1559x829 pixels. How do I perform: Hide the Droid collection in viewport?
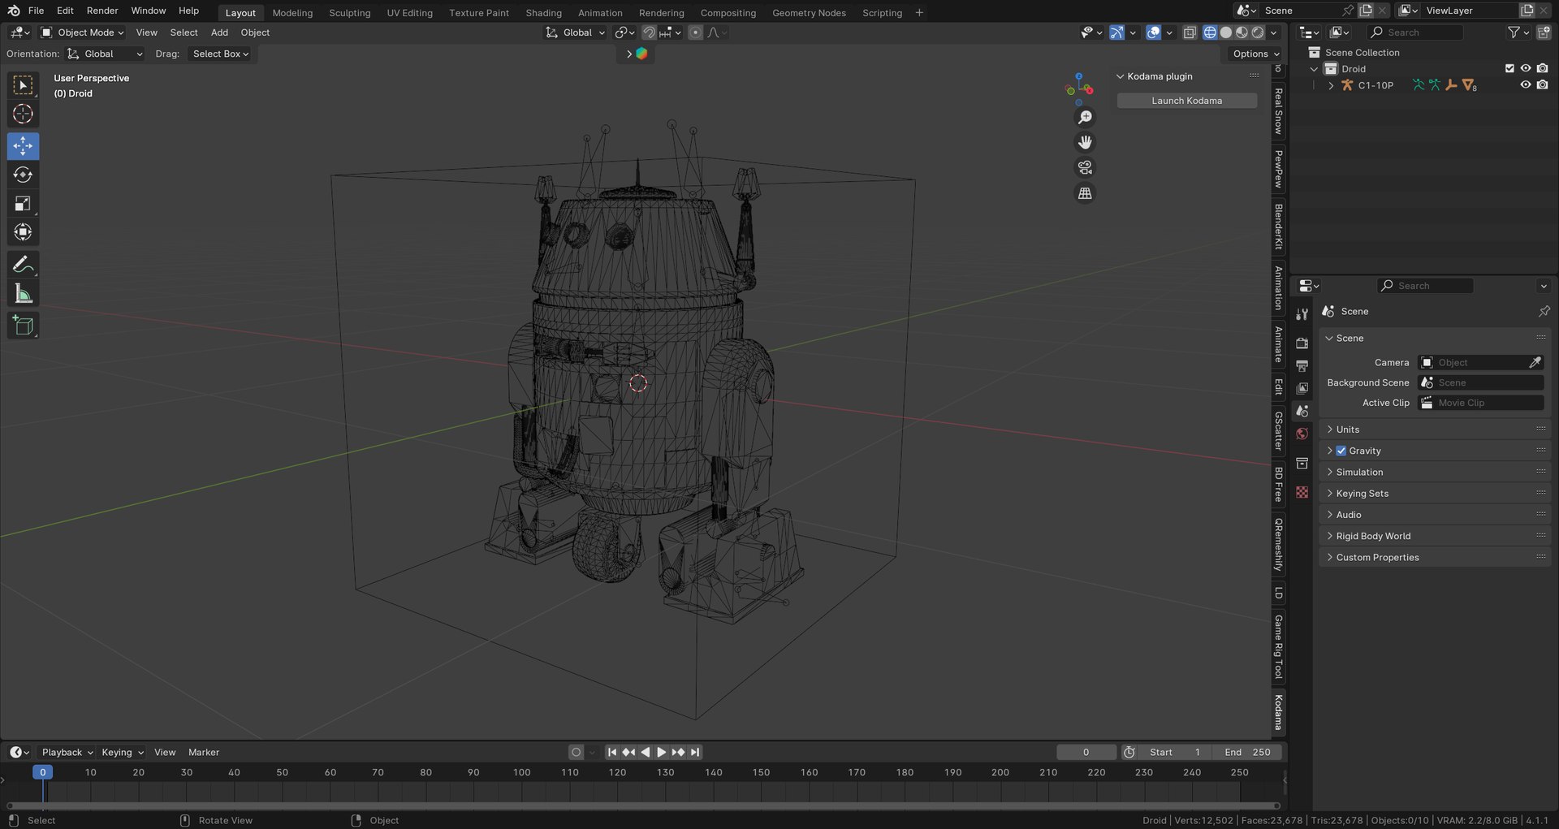1526,69
